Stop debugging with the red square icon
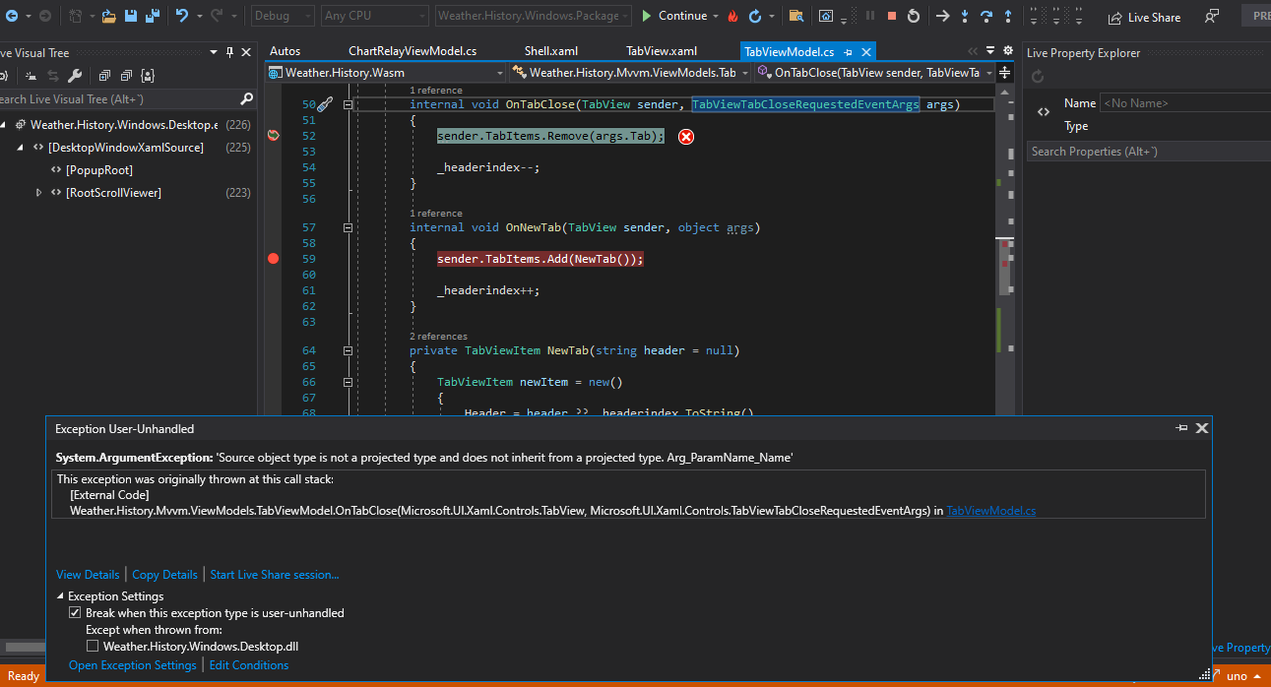This screenshot has width=1271, height=687. tap(892, 16)
